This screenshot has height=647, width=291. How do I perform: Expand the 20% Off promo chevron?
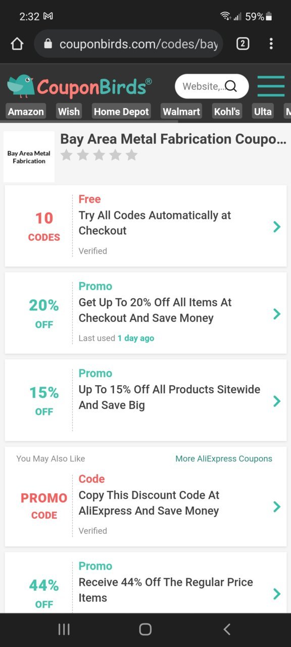[276, 314]
